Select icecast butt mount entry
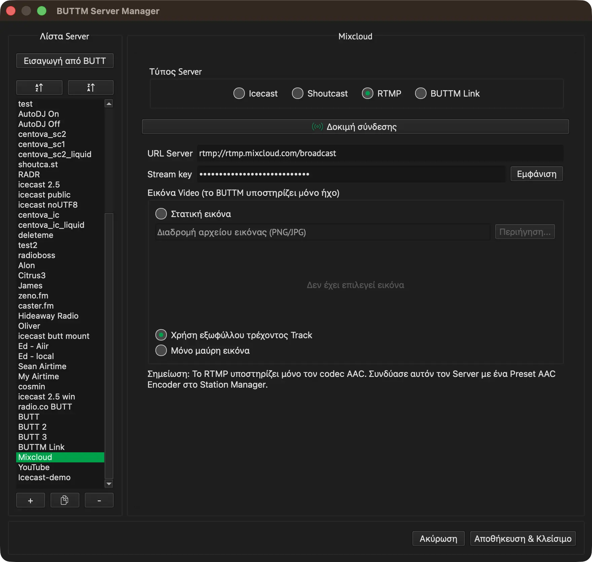The image size is (592, 562). pyautogui.click(x=60, y=336)
